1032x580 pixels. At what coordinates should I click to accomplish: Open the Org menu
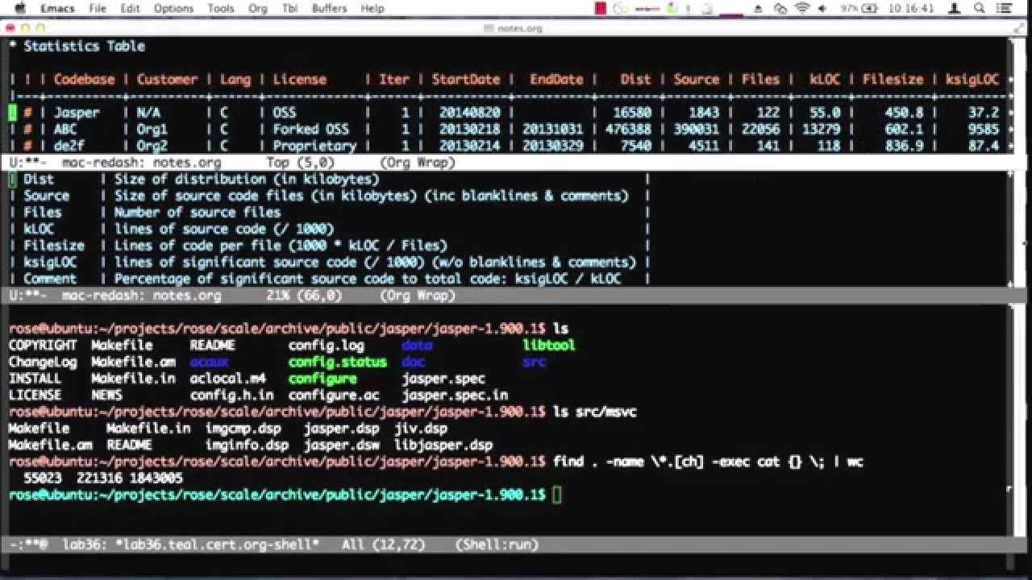(258, 8)
